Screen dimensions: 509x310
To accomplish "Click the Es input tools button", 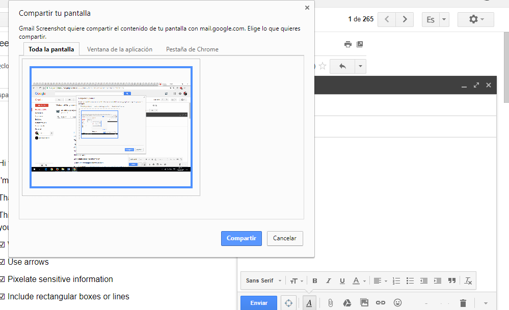I will (431, 19).
